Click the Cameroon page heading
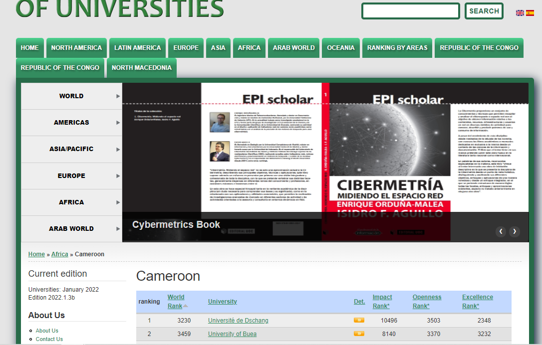The width and height of the screenshot is (542, 345). (x=168, y=276)
